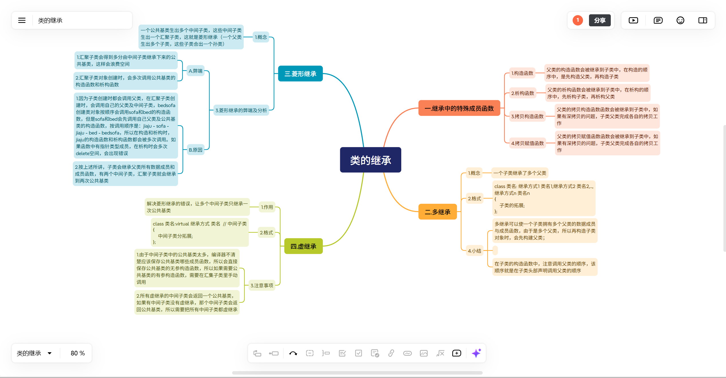726x378 pixels.
Task: Edit the 类的继承 document title field
Action: pyautogui.click(x=82, y=20)
